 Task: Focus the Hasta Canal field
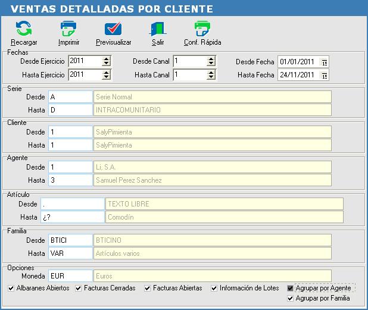point(191,75)
